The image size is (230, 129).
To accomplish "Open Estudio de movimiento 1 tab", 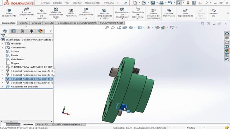I will click(67, 124).
